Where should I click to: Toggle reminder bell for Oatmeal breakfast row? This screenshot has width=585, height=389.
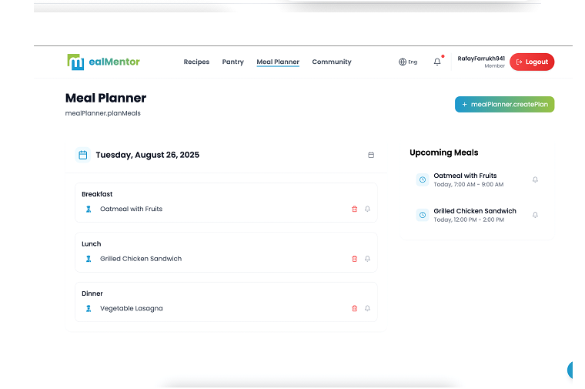[x=367, y=209]
